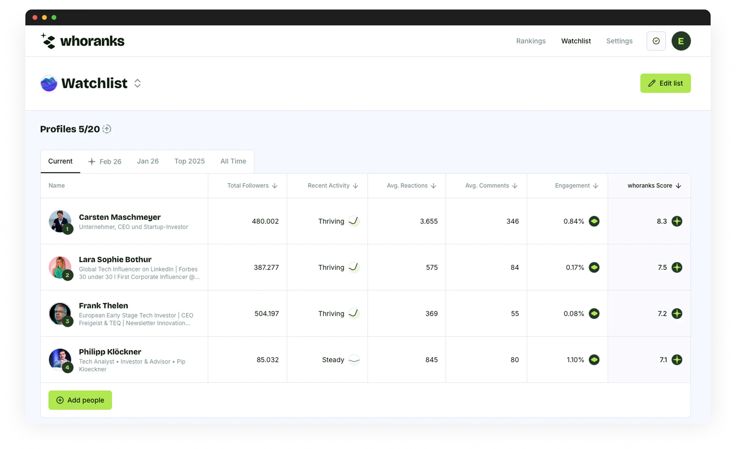Click the score badge icon next to 7.5
736x449 pixels.
click(677, 267)
